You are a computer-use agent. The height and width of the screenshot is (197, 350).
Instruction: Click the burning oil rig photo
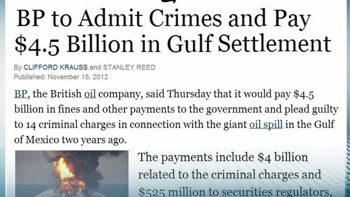click(69, 173)
